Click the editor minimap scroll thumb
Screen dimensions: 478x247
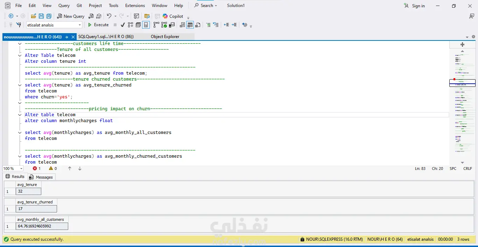click(x=462, y=83)
